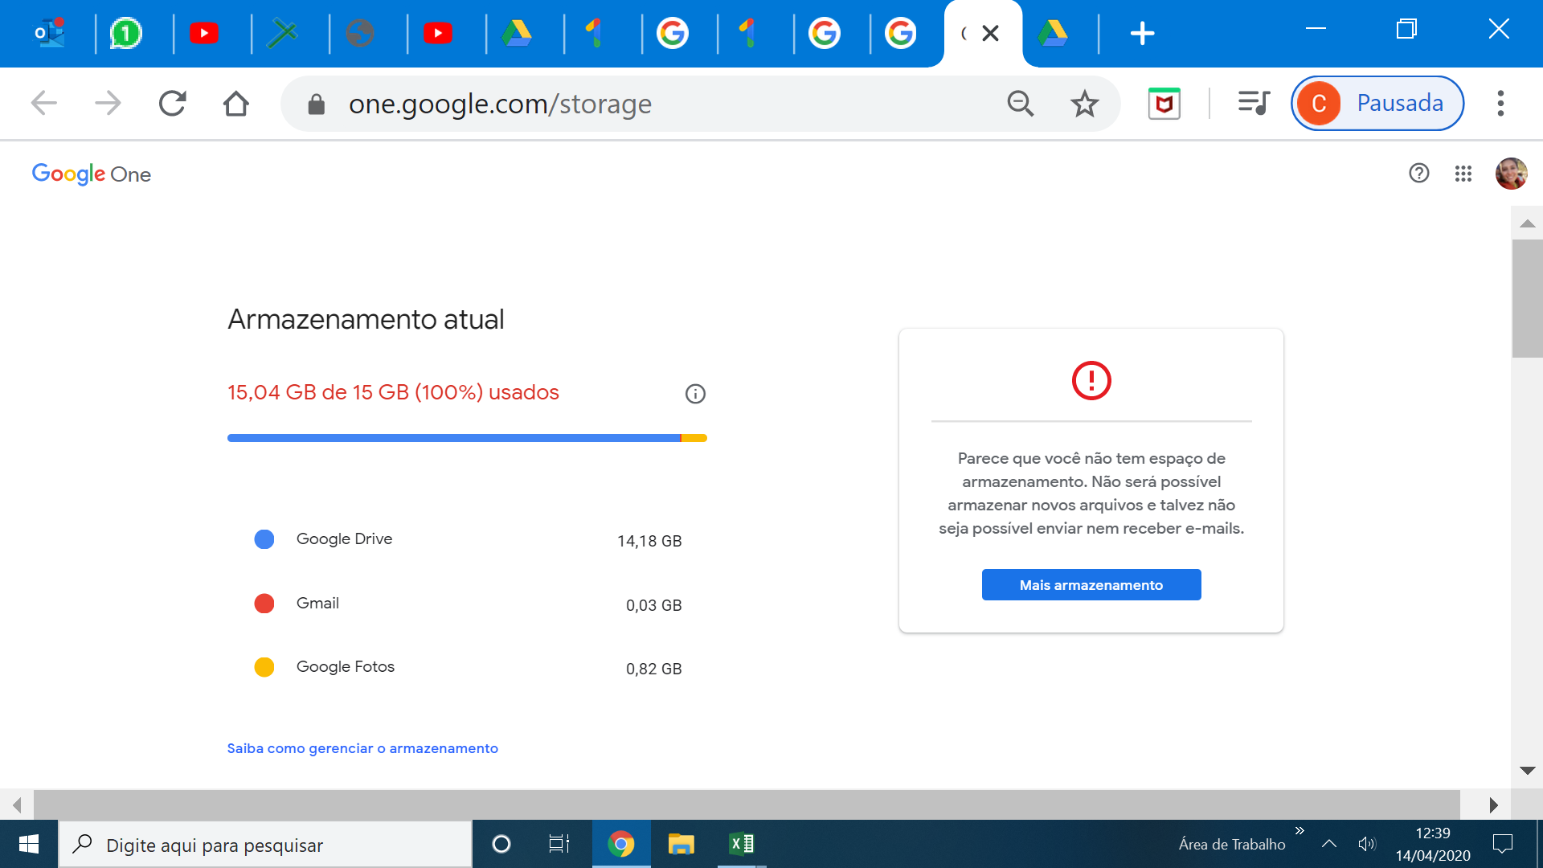Open Saiba como gerenciar o armazenamento link
The height and width of the screenshot is (868, 1543).
pyautogui.click(x=362, y=748)
